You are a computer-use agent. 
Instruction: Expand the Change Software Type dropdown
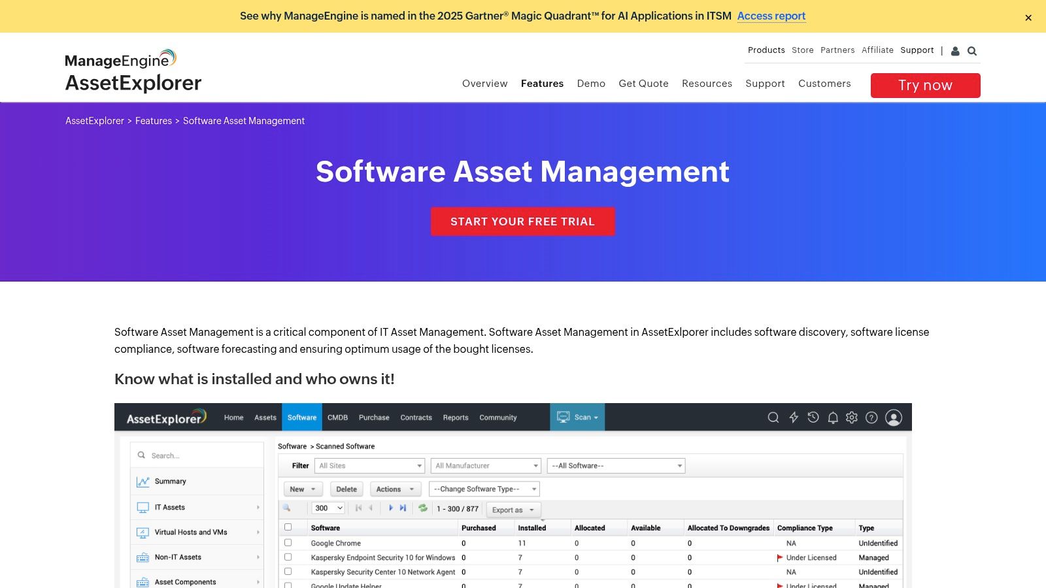pos(484,488)
